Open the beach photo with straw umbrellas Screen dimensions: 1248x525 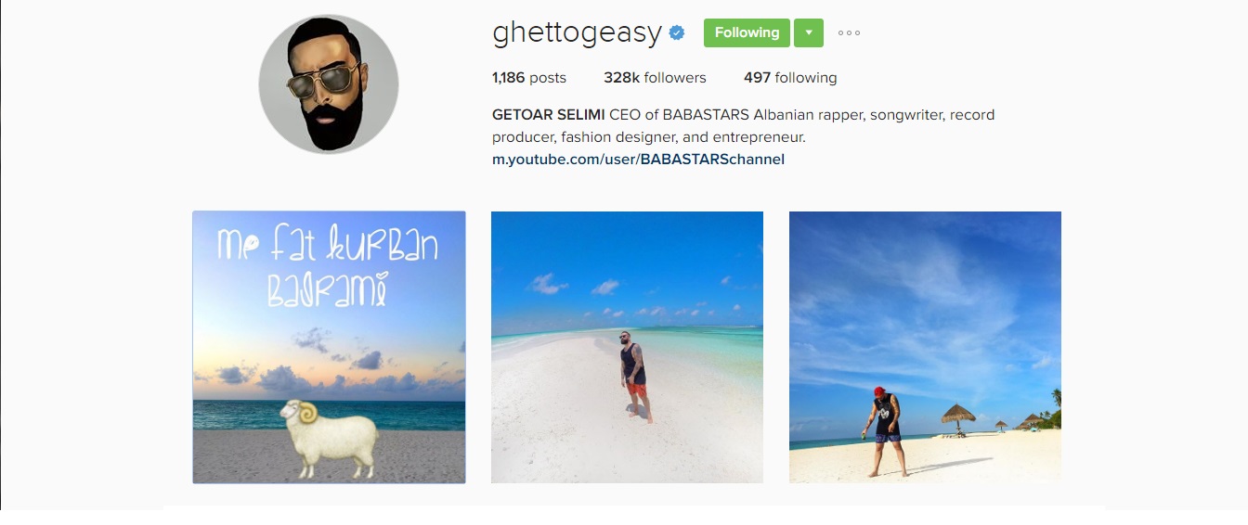[x=925, y=347]
